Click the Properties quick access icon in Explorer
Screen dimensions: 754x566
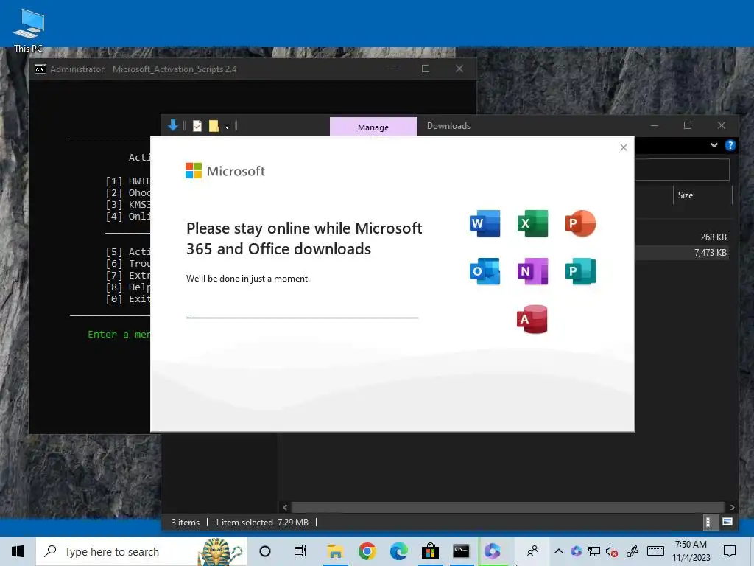197,125
